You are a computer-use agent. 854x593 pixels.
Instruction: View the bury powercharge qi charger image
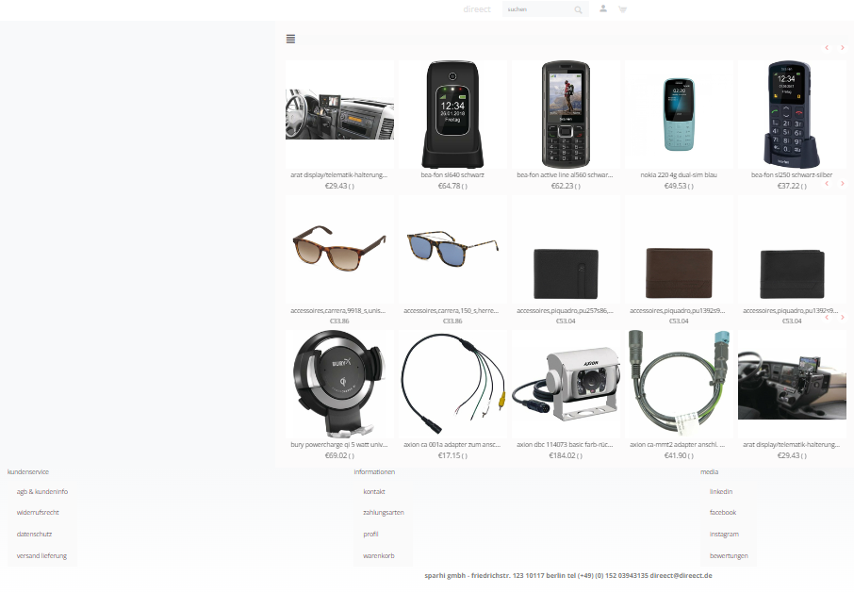pos(339,384)
